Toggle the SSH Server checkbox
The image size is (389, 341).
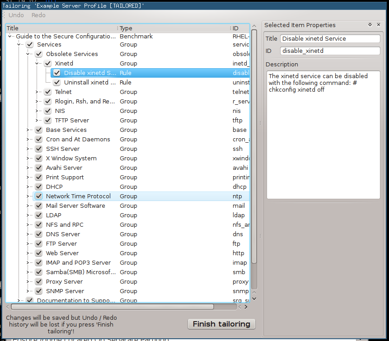pos(39,149)
